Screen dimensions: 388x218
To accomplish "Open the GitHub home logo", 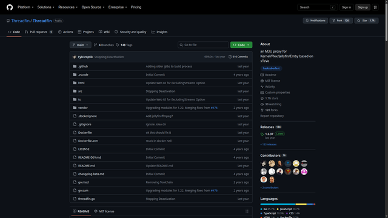I will tap(10, 7).
